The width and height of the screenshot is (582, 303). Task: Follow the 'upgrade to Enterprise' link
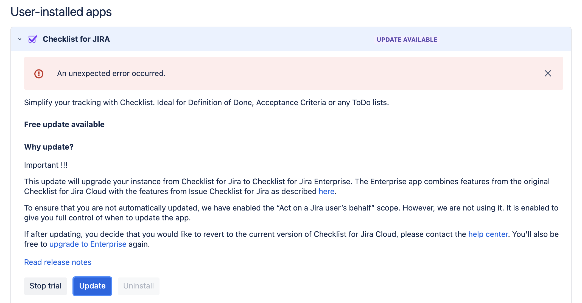[x=88, y=244]
